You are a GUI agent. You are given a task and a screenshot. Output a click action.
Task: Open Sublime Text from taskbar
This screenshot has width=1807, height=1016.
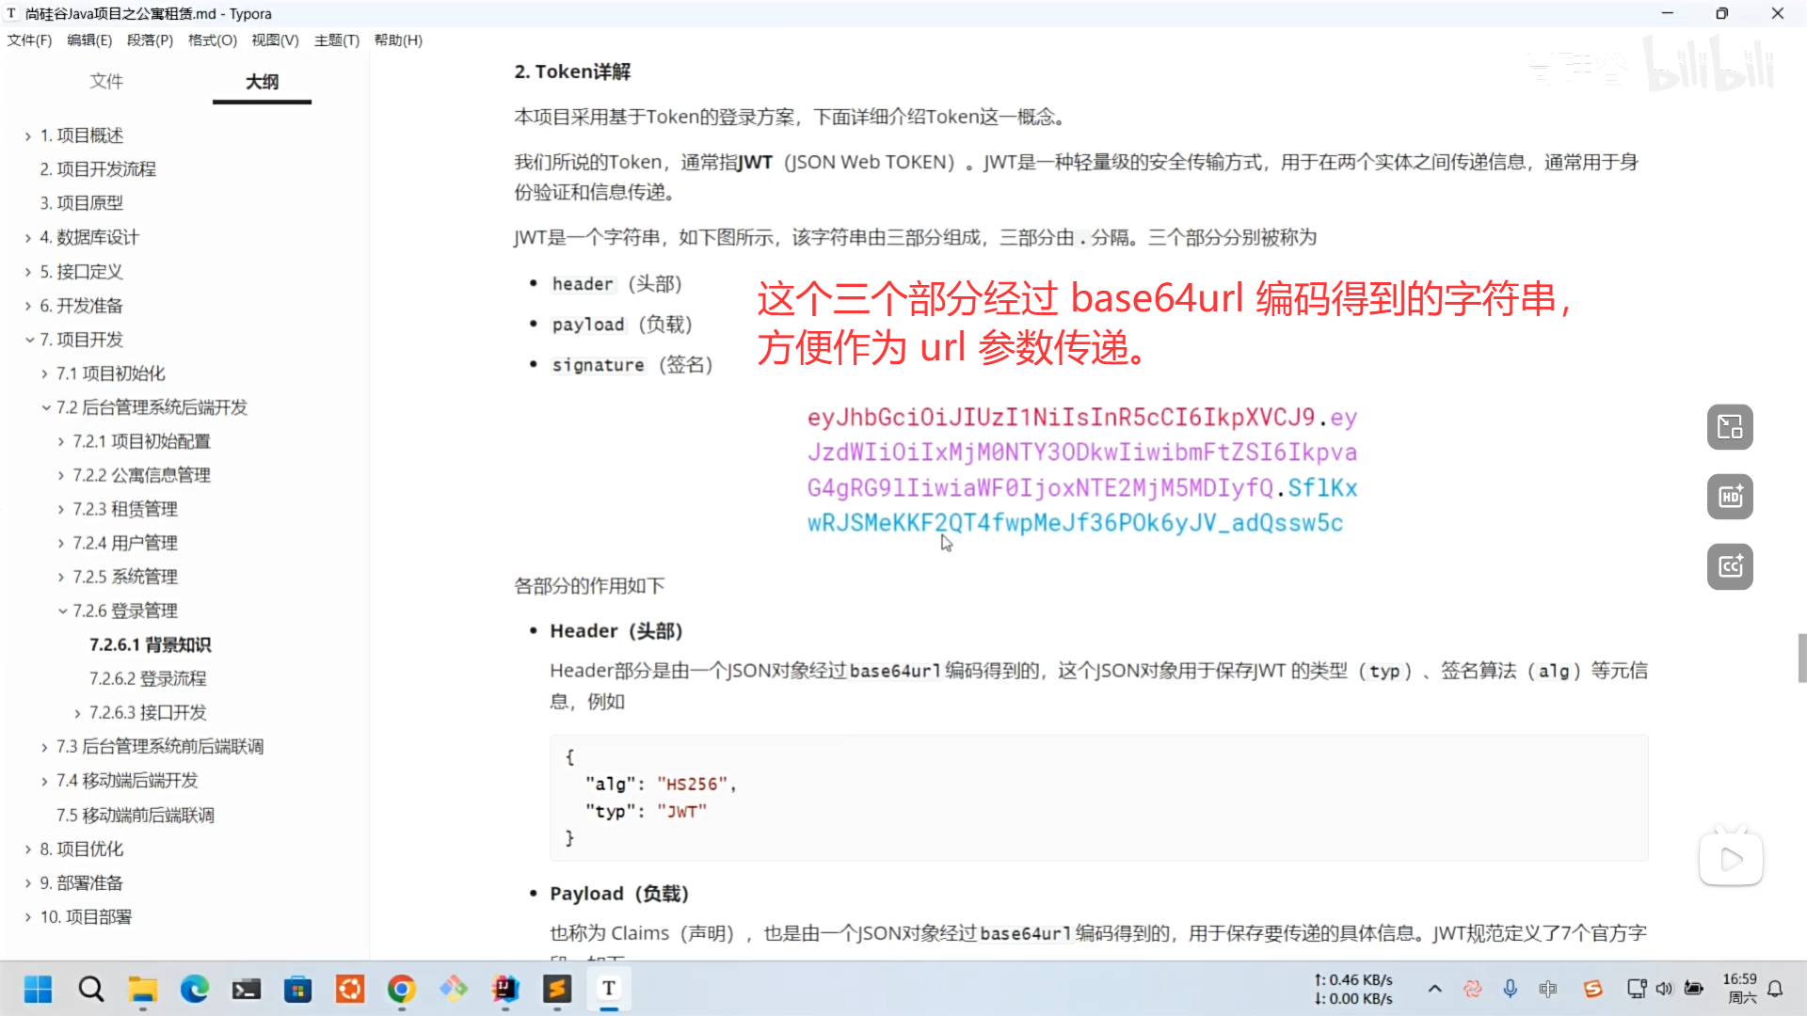[557, 989]
